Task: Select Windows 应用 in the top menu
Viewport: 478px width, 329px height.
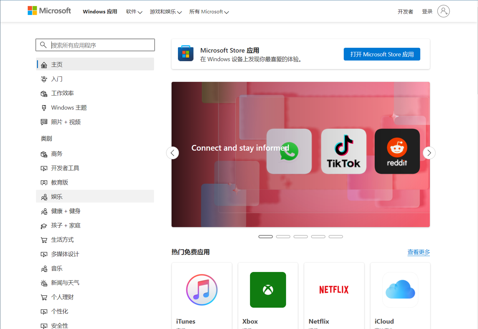Action: coord(100,11)
